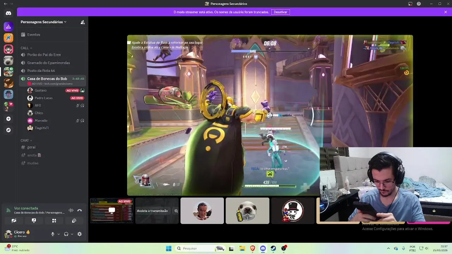This screenshot has height=254, width=452.
Task: Show hidden system tray icons
Action: 388,248
